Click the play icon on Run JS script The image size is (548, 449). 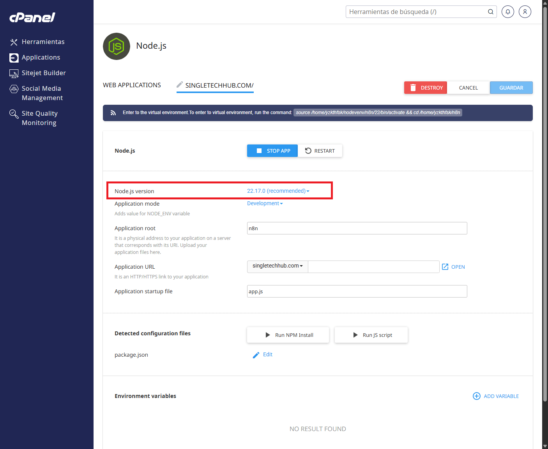355,335
